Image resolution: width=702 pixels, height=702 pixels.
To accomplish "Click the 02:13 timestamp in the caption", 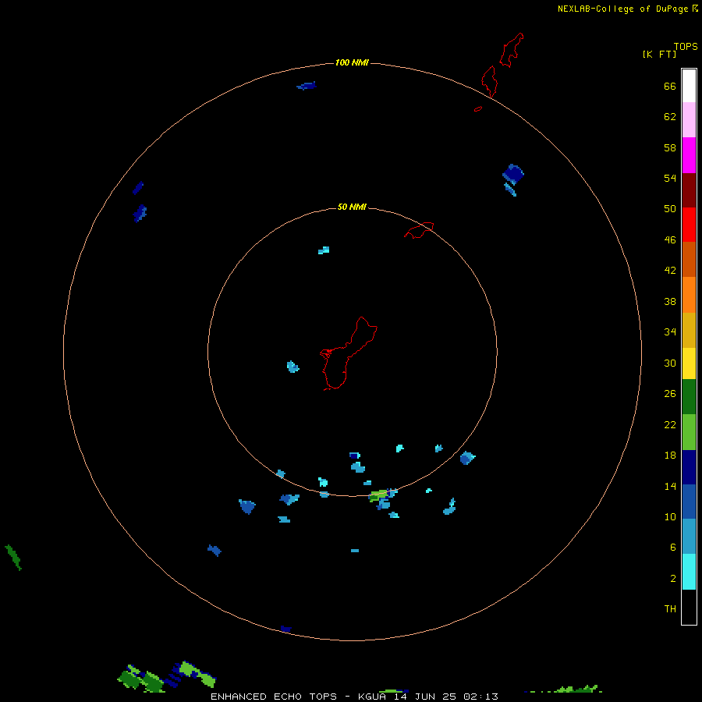I will click(x=480, y=697).
